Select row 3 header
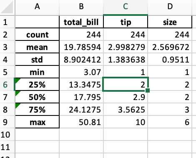 coord(7,47)
